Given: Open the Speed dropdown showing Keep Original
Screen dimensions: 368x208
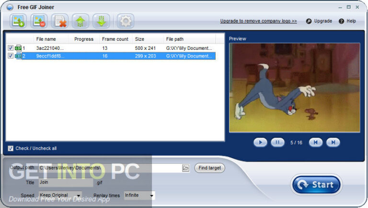Looking at the screenshot, I should (60, 196).
